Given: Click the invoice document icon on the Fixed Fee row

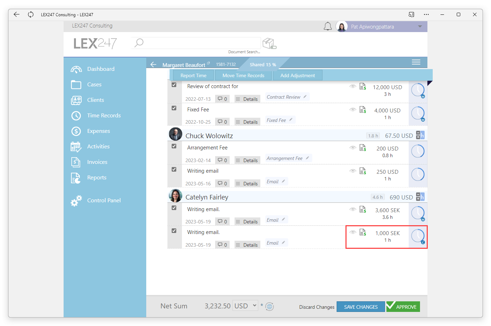Looking at the screenshot, I should pos(363,110).
